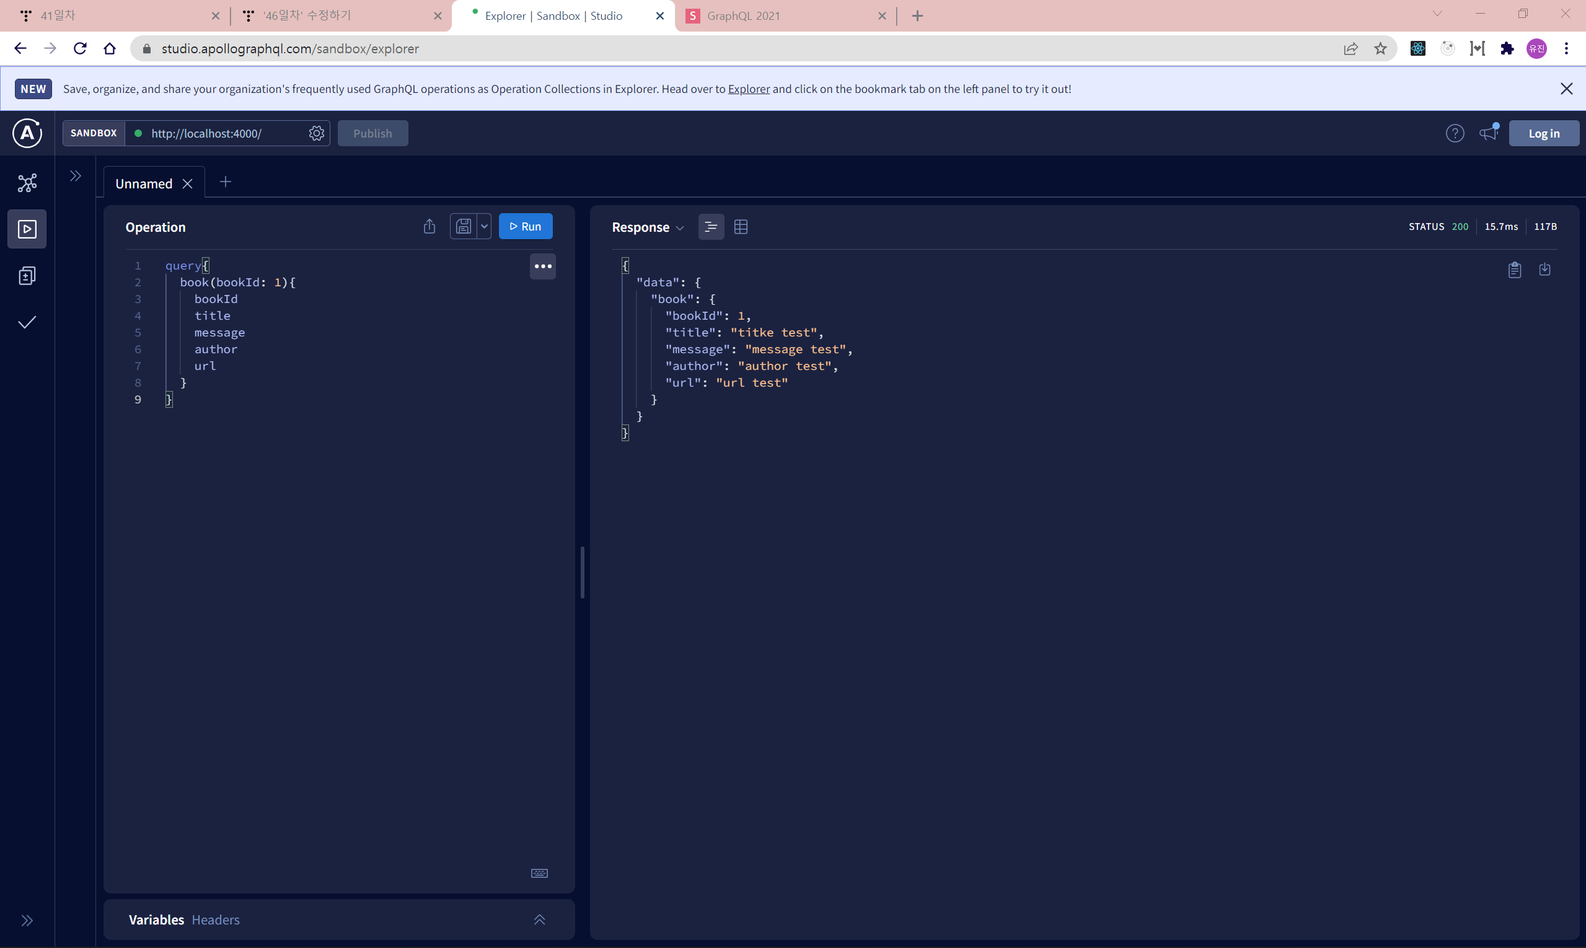Open connection settings gear icon

(316, 133)
